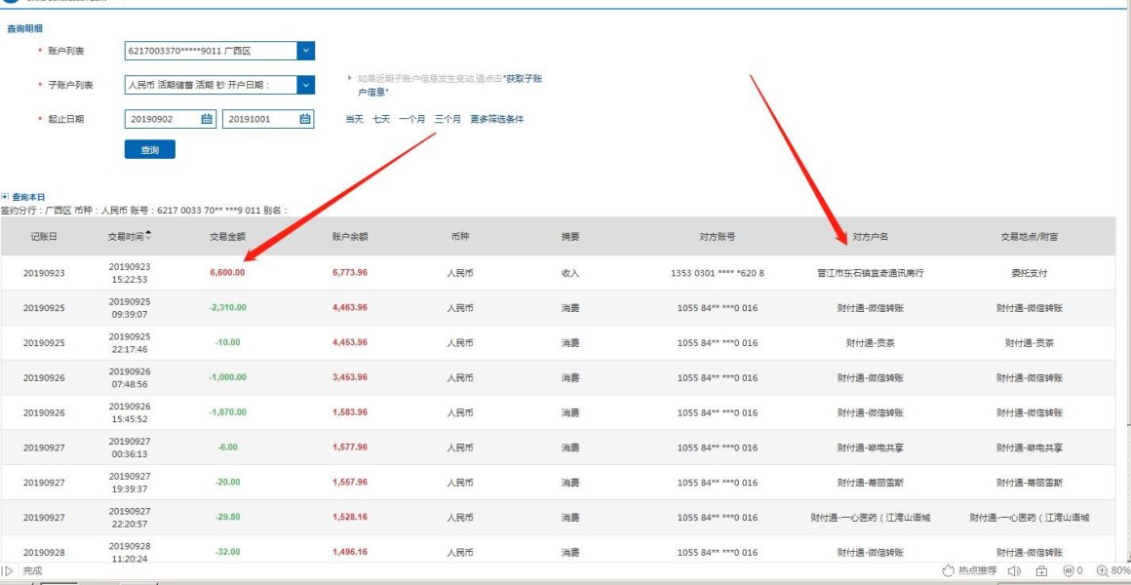Screen dimensions: 1131x585
Task: Click the 账户余额 column header
Action: point(350,237)
